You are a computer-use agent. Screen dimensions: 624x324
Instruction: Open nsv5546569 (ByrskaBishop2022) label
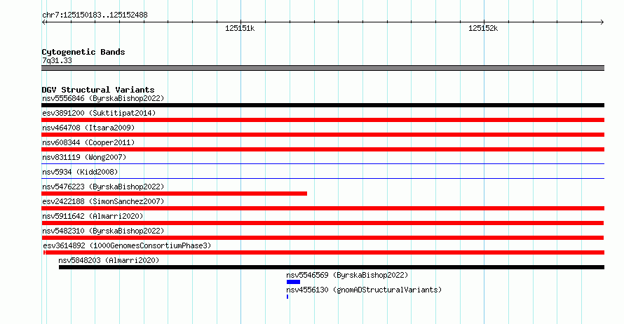347,275
